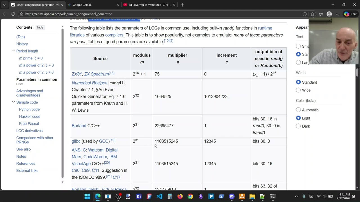Launch Firefox from the taskbar
This screenshot has width=360, height=202.
[x=180, y=196]
